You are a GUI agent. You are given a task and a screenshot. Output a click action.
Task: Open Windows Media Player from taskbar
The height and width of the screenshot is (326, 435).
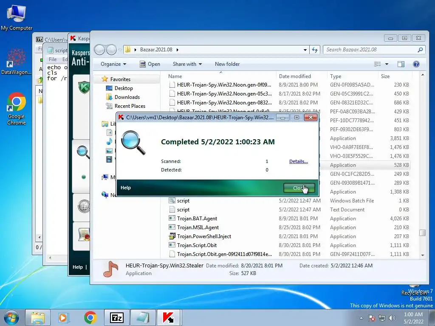[64, 318]
